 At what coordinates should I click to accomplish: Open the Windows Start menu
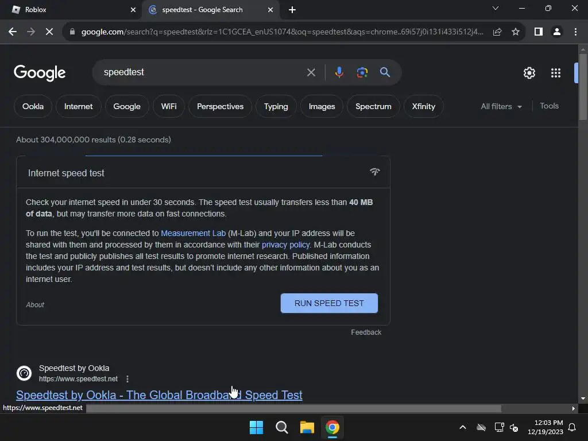(x=257, y=427)
